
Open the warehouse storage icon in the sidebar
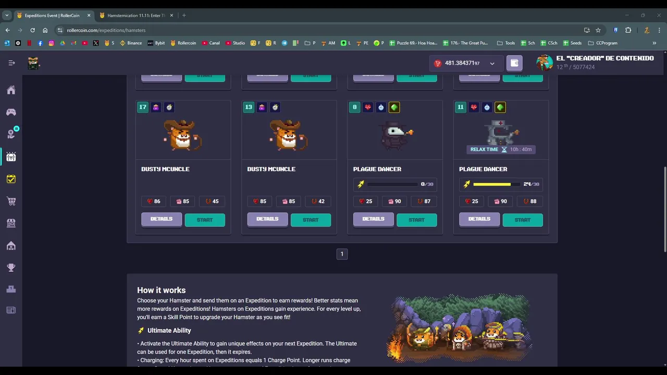tap(11, 245)
